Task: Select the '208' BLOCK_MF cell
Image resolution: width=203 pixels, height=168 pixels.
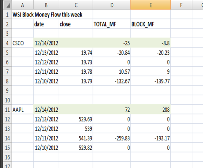Action: tap(150, 110)
